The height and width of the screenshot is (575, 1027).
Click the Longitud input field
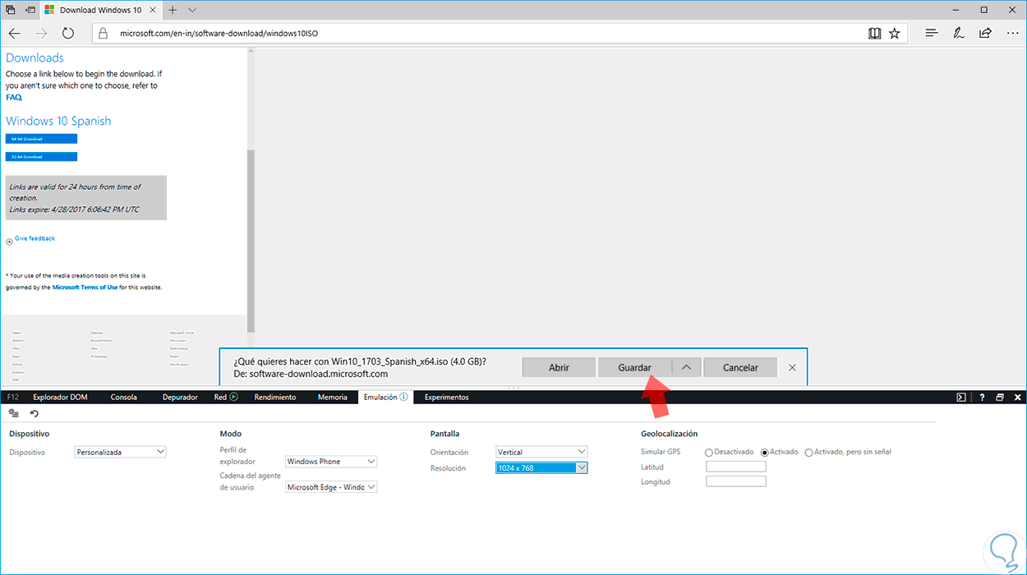736,481
